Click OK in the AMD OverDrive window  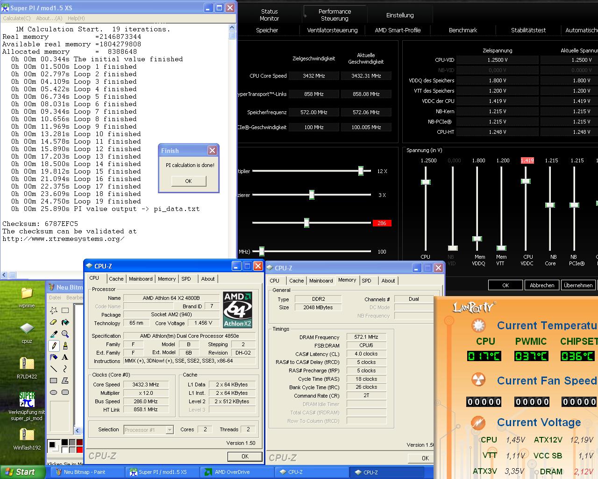click(505, 285)
